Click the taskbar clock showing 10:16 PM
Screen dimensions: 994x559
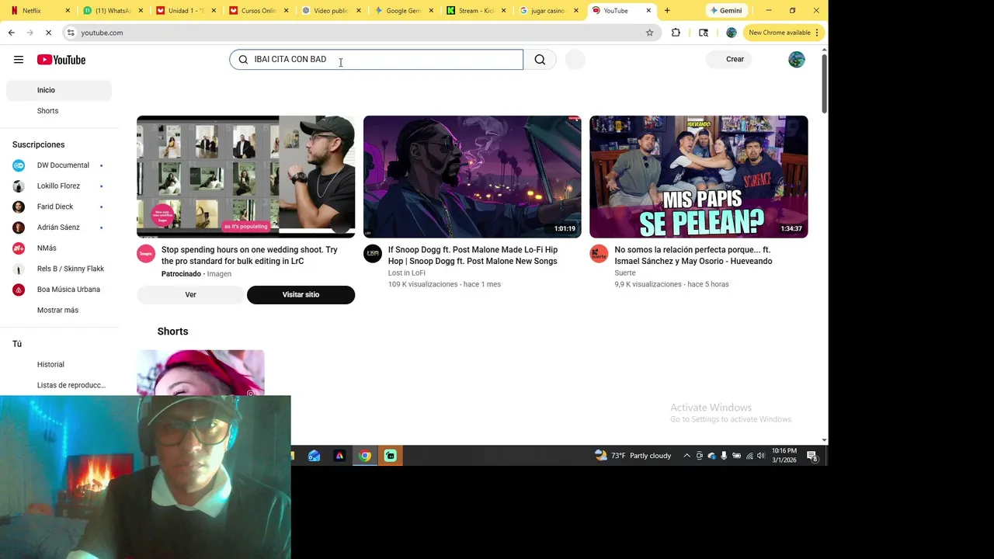784,456
